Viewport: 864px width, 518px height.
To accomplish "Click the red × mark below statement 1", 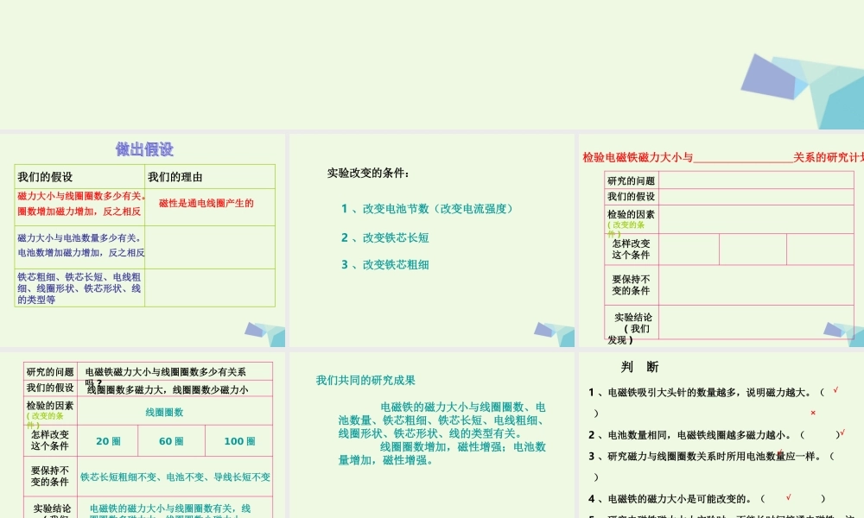I will [813, 413].
